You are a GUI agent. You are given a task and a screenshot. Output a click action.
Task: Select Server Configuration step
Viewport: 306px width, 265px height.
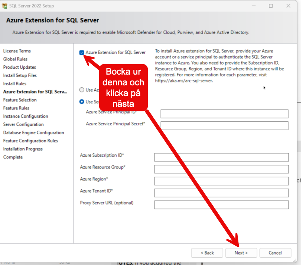click(x=23, y=124)
